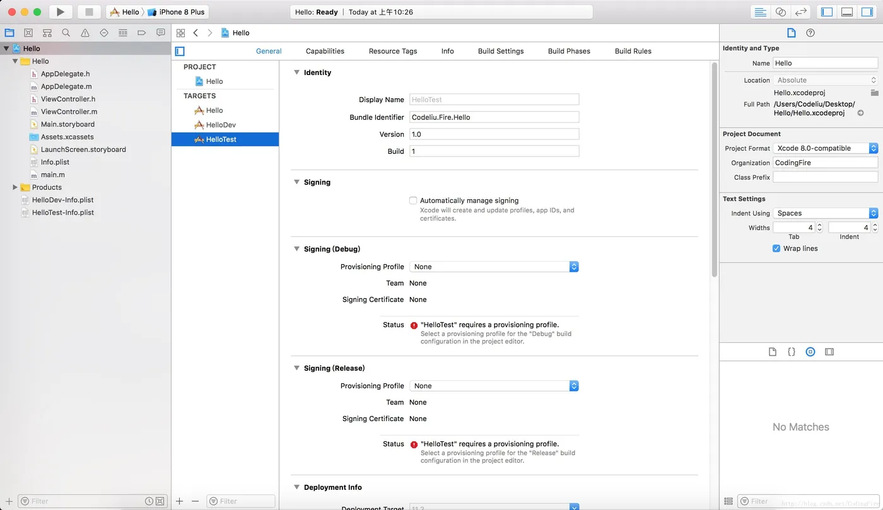
Task: Collapse the Deployment Info section
Action: point(296,487)
